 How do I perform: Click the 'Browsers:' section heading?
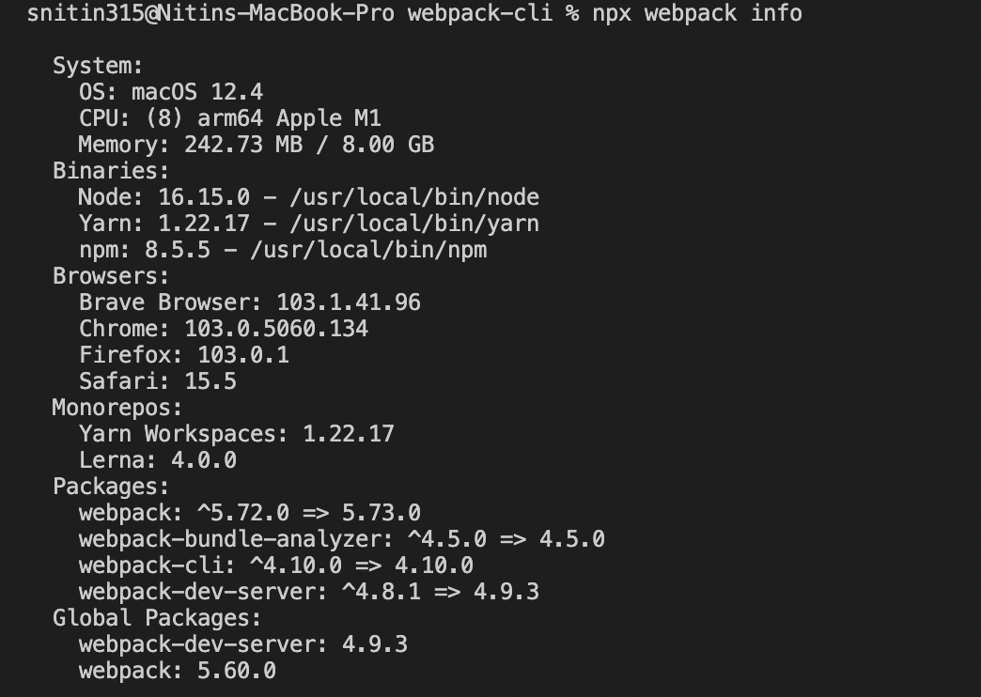tap(111, 276)
